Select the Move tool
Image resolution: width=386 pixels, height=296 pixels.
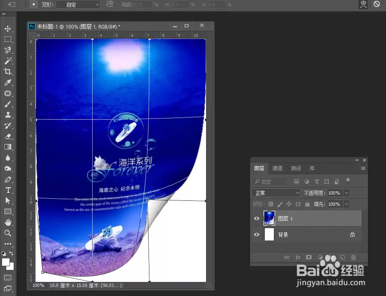coord(7,29)
